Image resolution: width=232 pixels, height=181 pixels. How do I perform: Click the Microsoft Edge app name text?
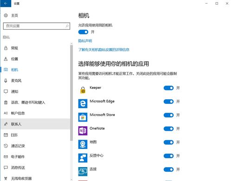pyautogui.click(x=102, y=101)
